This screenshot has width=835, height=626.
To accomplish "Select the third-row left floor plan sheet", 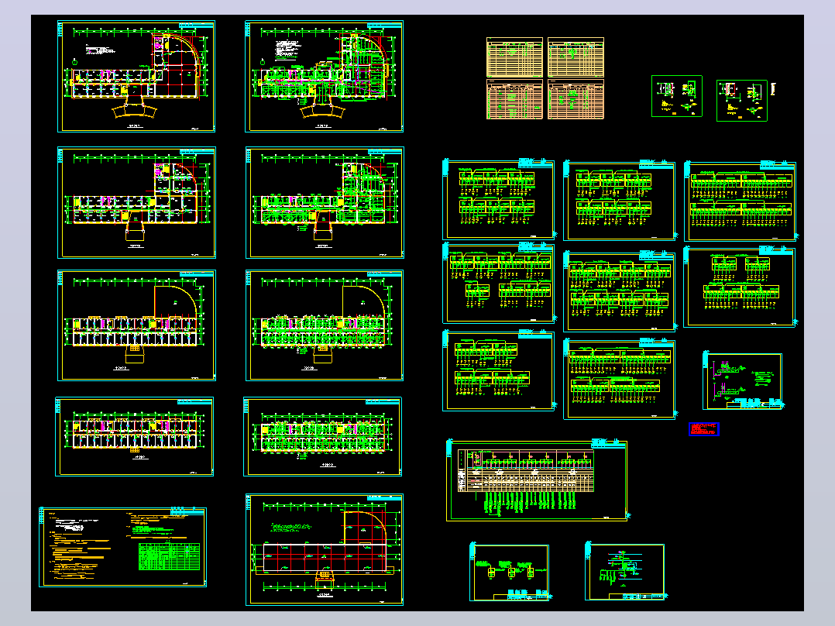I will tap(136, 325).
